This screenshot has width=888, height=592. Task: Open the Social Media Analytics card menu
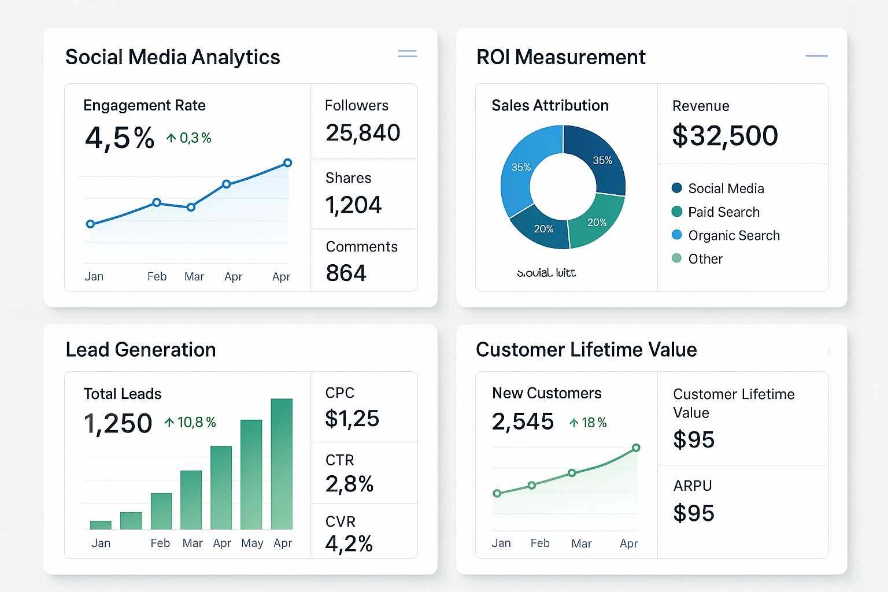click(407, 53)
